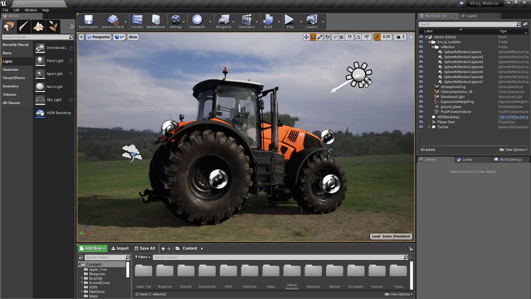Open the Settings toolbar icon

[175, 20]
